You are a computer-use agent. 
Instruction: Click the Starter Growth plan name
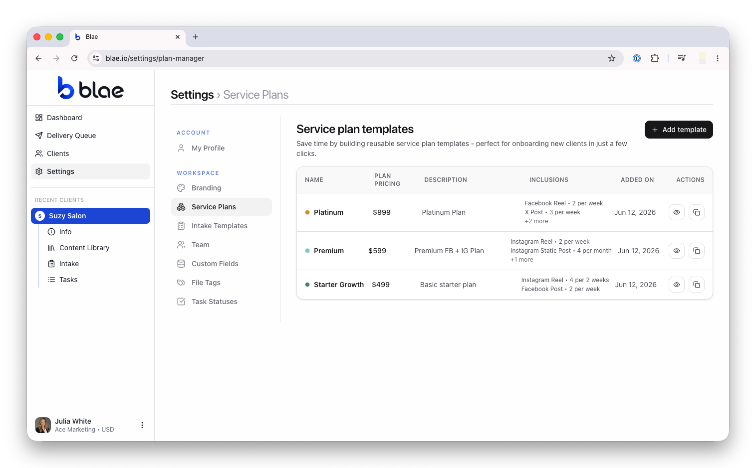pyautogui.click(x=339, y=285)
